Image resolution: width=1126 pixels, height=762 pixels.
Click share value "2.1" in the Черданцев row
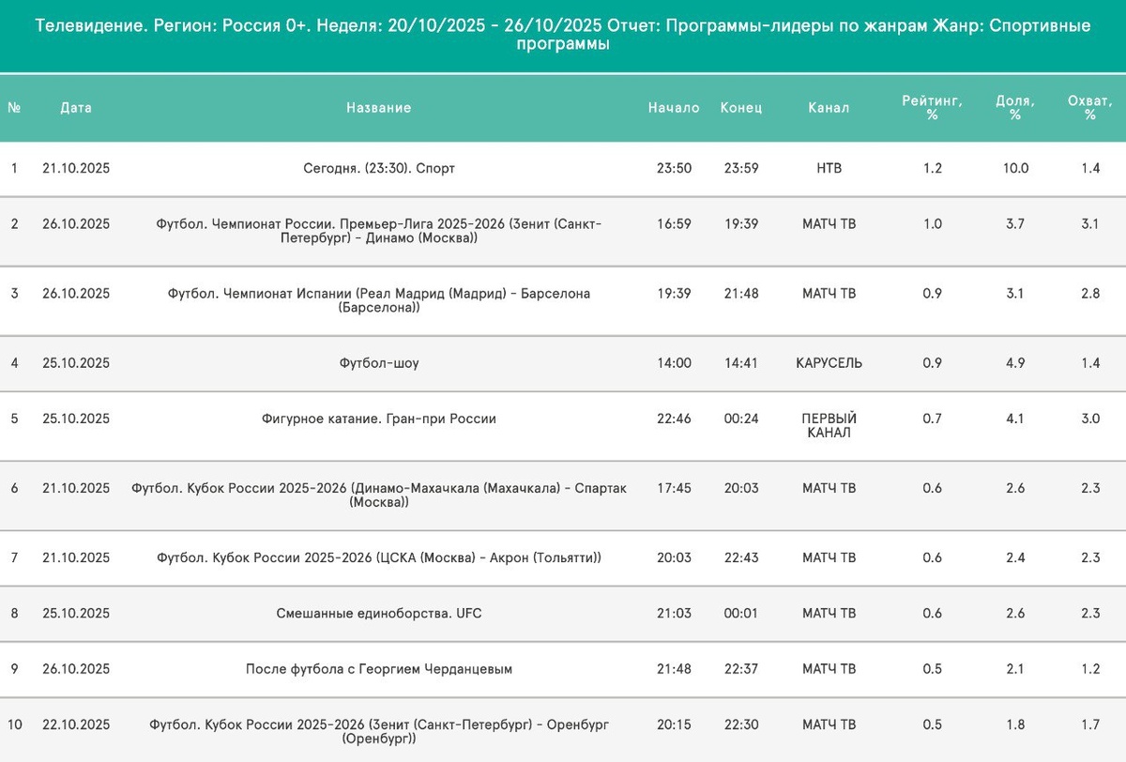1016,670
